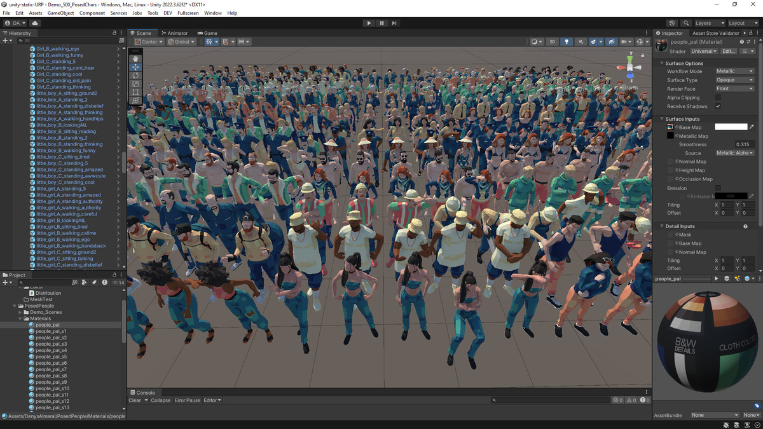The height and width of the screenshot is (429, 763).
Task: Switch to the Game tab
Action: coord(207,33)
